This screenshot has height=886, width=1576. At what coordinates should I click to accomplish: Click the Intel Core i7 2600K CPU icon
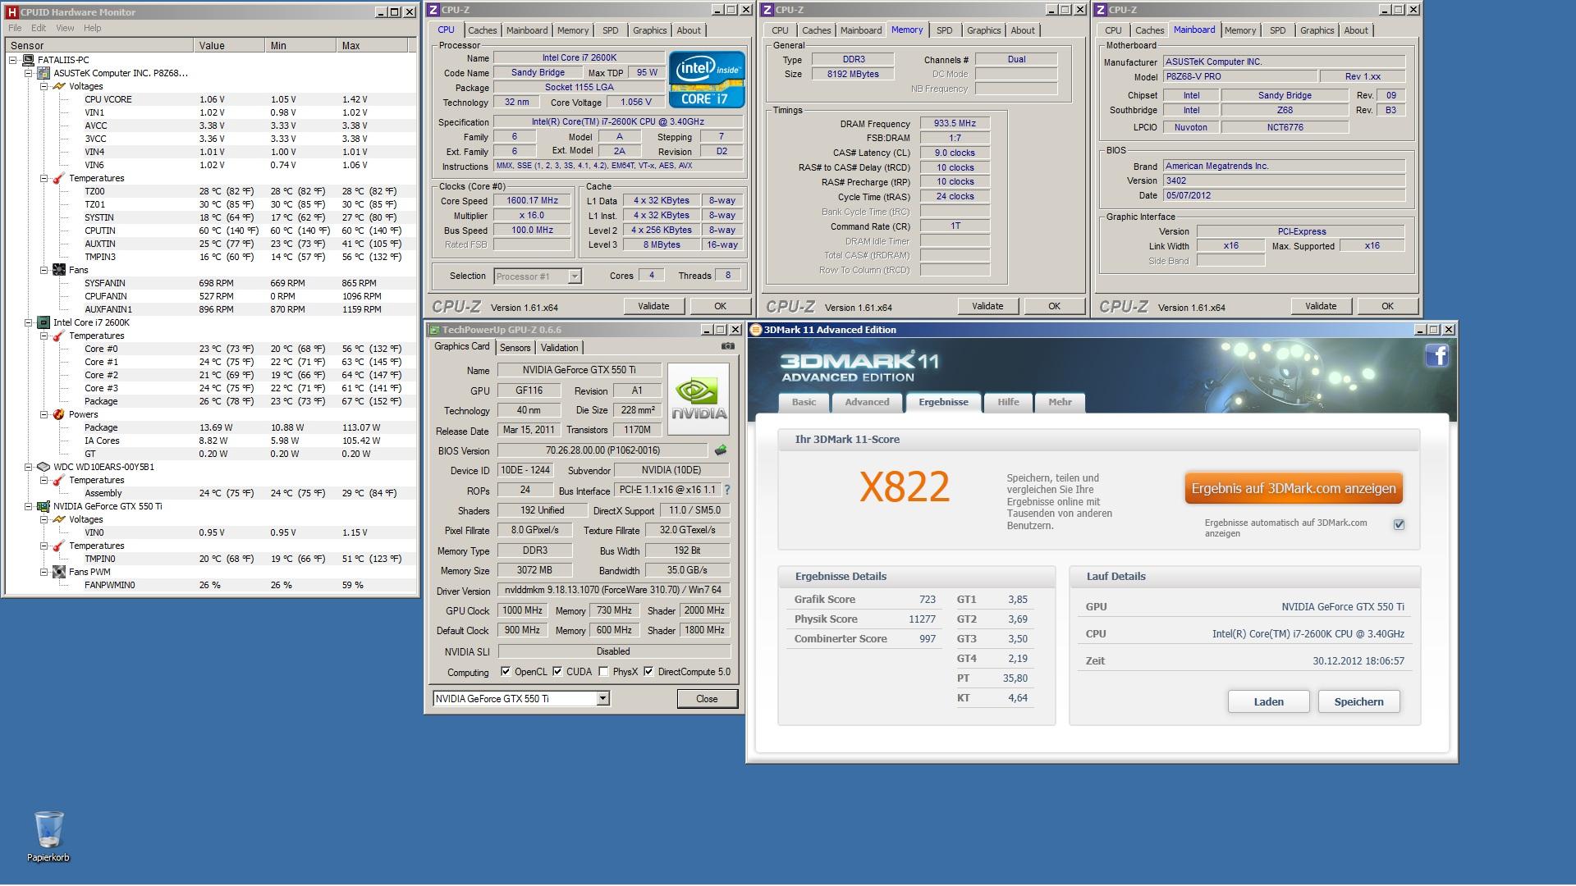point(44,322)
